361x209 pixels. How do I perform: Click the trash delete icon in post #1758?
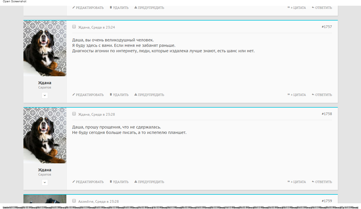pyautogui.click(x=111, y=182)
